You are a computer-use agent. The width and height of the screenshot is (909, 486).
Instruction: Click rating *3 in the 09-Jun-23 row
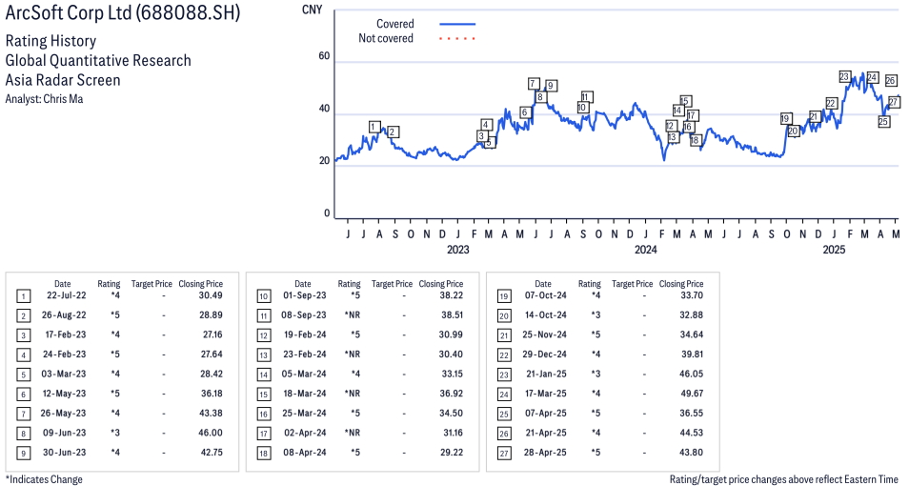coord(115,434)
